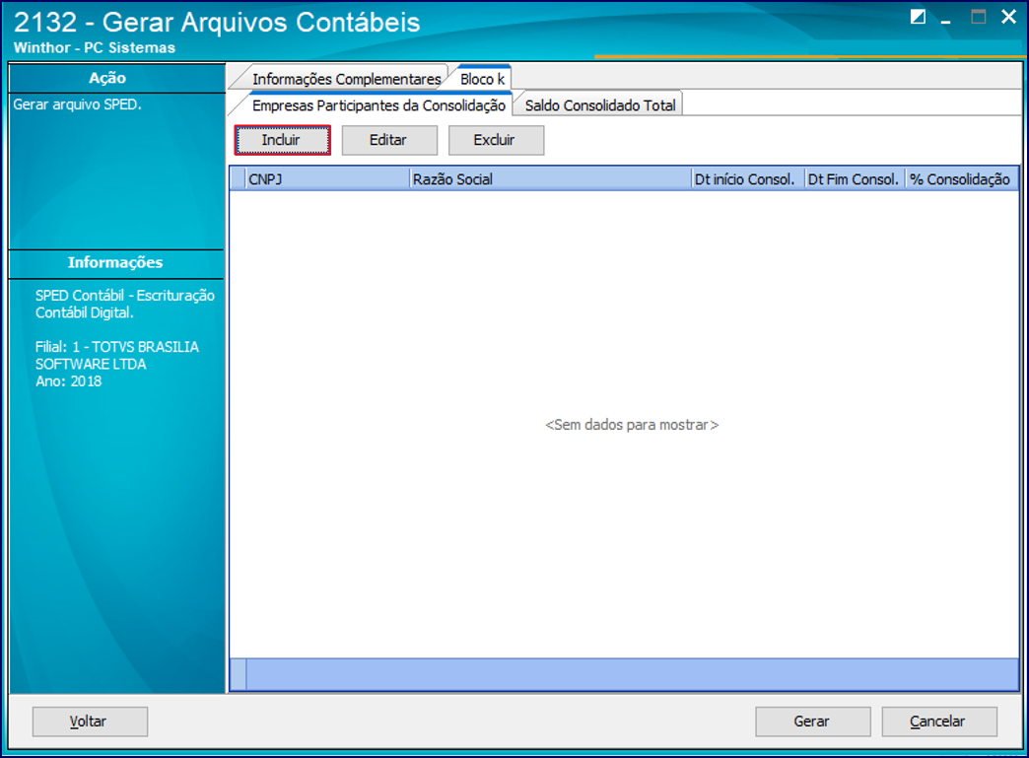Click the 'SPED Contábil - Escrituração' info text
1029x758 pixels.
coord(125,296)
